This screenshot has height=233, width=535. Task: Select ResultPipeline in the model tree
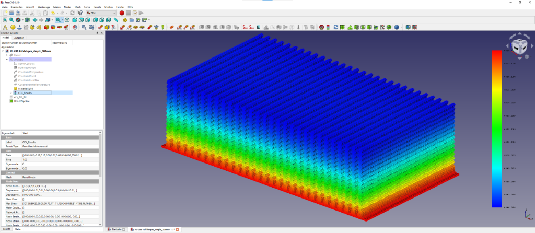[x=23, y=101]
